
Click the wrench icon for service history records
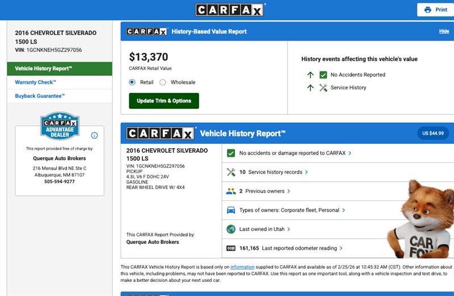[x=231, y=172]
